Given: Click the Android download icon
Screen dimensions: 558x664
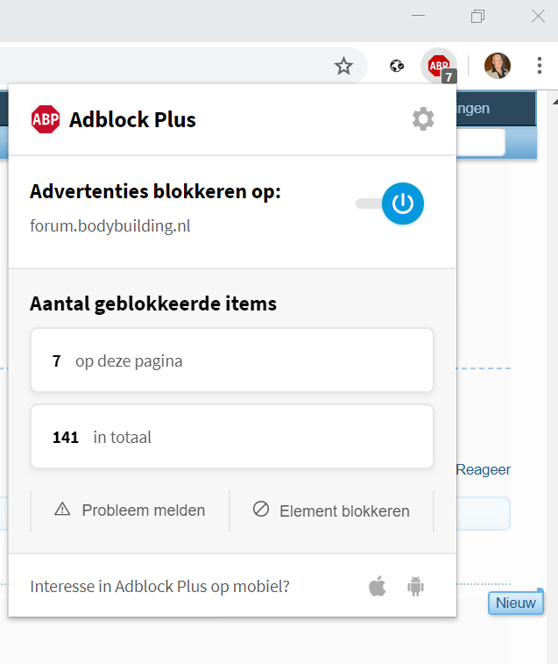Looking at the screenshot, I should click(415, 586).
